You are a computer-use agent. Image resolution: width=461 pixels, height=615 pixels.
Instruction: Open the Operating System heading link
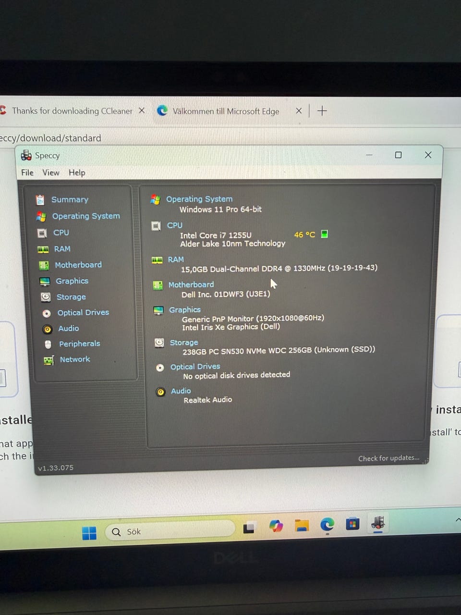click(199, 199)
